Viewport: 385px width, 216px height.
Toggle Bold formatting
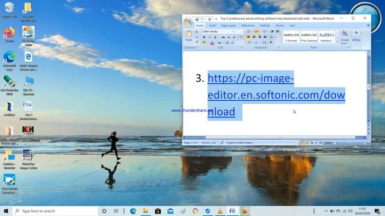(204, 37)
